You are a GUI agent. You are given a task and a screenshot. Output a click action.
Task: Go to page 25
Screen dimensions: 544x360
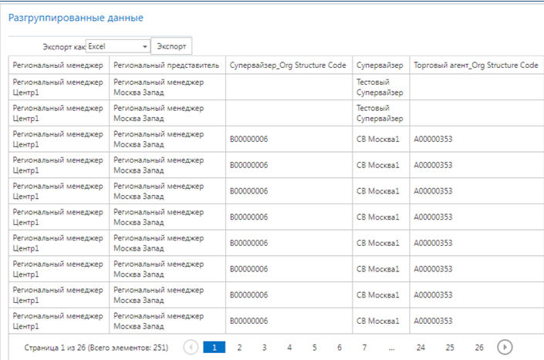450,348
